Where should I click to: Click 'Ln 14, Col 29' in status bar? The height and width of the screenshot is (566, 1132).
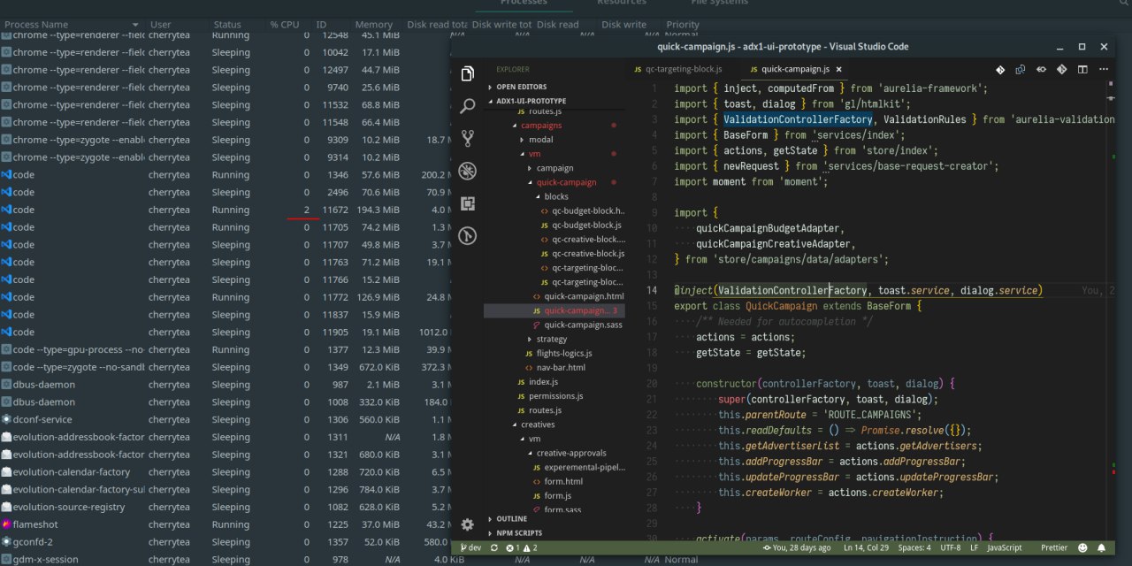[867, 548]
